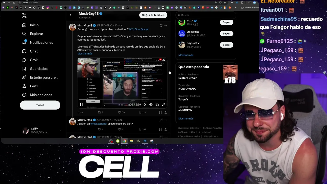The width and height of the screenshot is (327, 184).
Task: Open the NUEVO VIDEO trend
Action: tap(187, 89)
